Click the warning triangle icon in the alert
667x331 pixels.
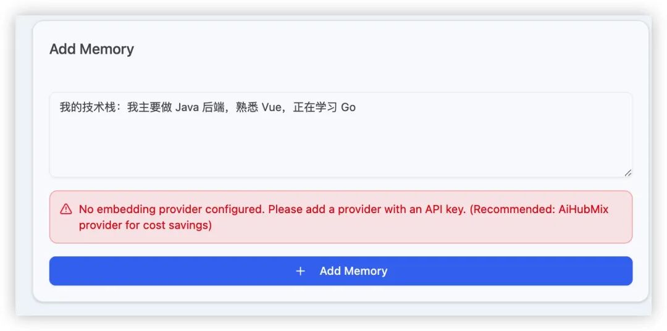pyautogui.click(x=66, y=209)
